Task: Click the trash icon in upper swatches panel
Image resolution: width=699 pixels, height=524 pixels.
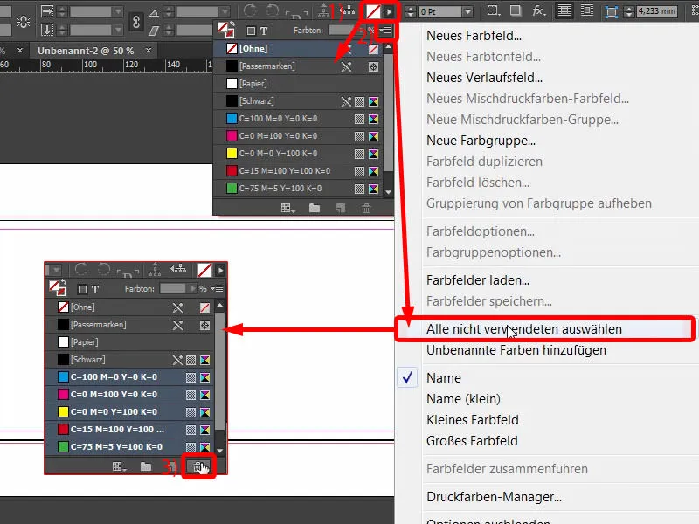Action: pos(366,208)
